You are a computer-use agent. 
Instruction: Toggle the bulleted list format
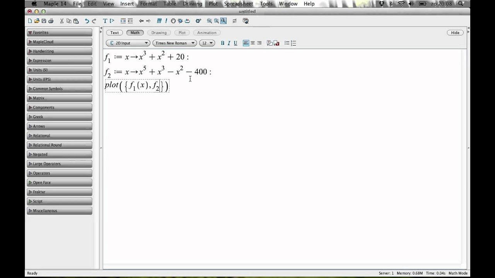(x=287, y=43)
